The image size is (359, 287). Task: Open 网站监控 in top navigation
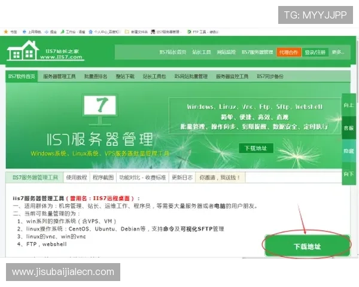pos(226,52)
